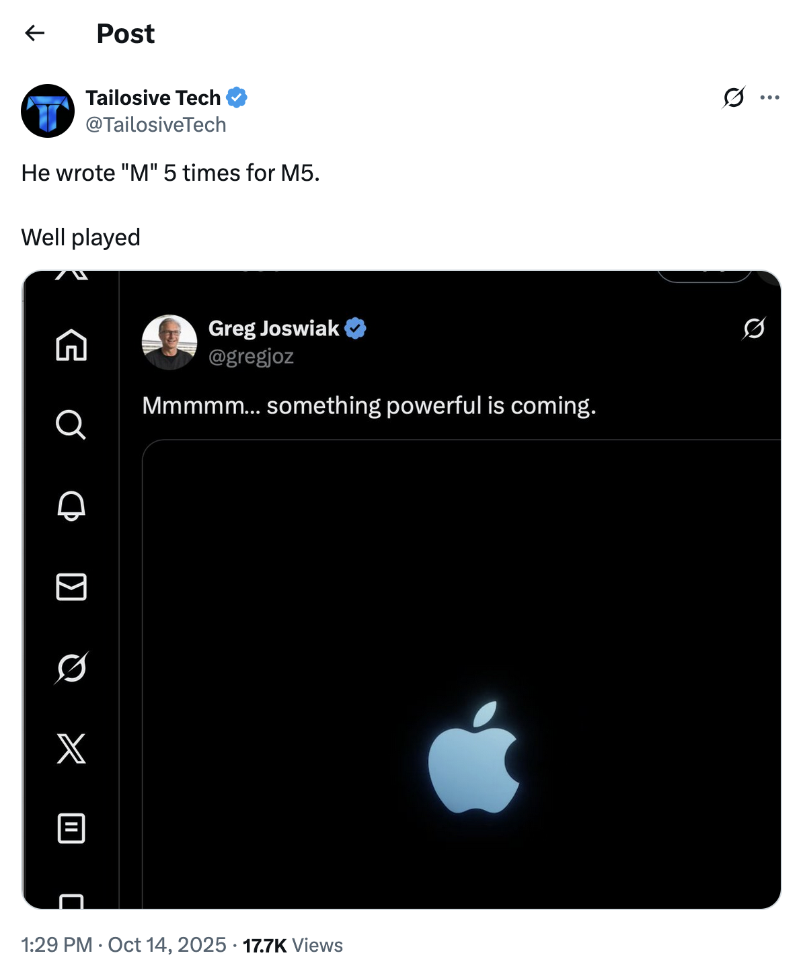Click the @gregjoz handle

tap(251, 356)
